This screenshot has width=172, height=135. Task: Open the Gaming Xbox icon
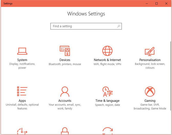150,92
